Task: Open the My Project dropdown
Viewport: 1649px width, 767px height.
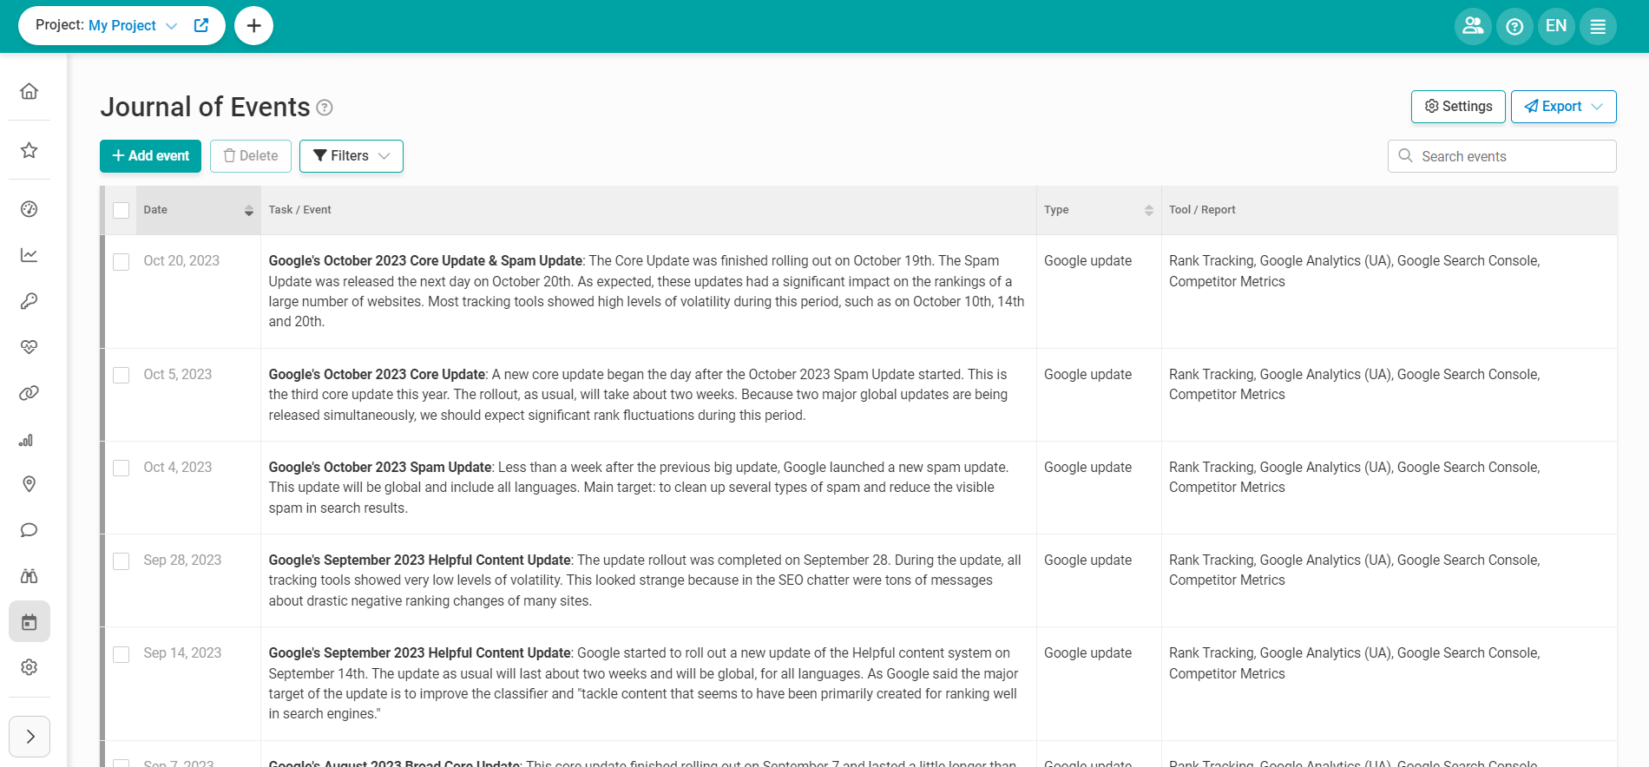Action: [133, 25]
